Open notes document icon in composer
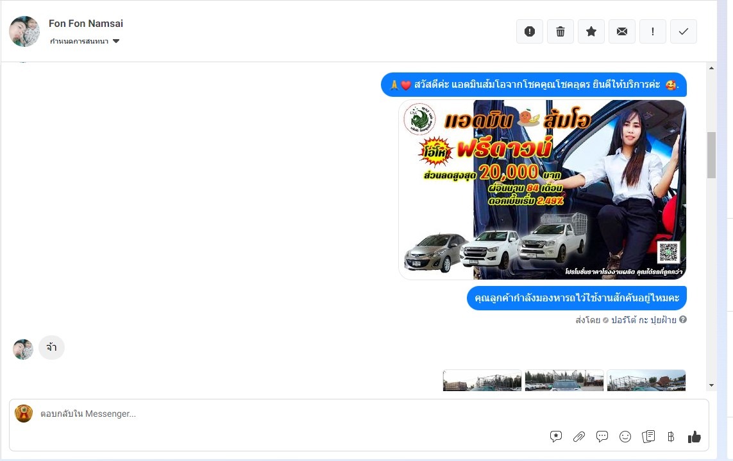 (648, 437)
